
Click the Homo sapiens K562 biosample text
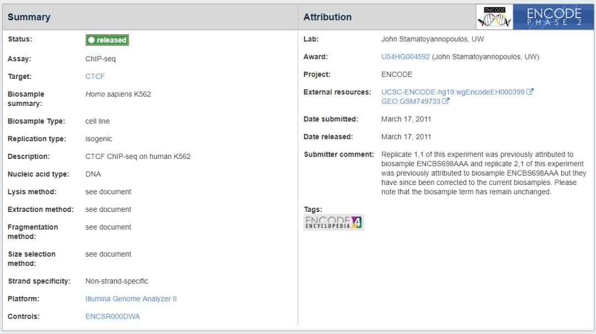point(118,94)
